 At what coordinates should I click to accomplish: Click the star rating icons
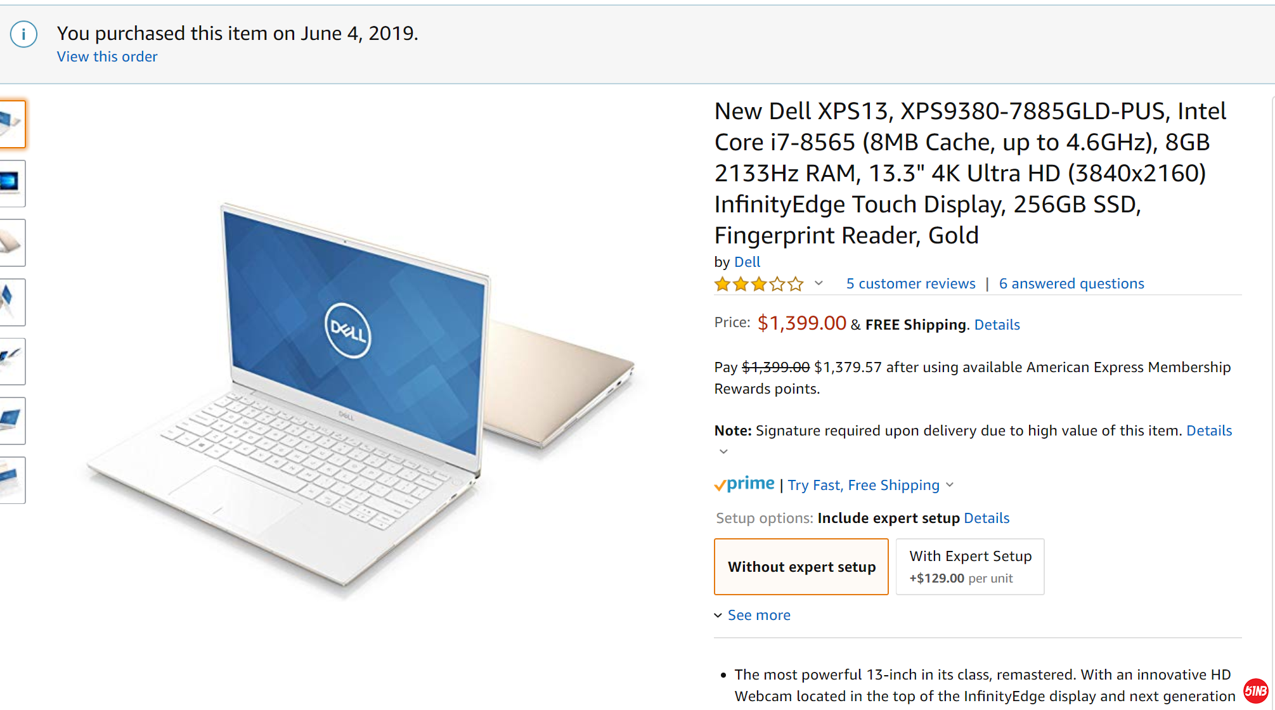pos(759,284)
